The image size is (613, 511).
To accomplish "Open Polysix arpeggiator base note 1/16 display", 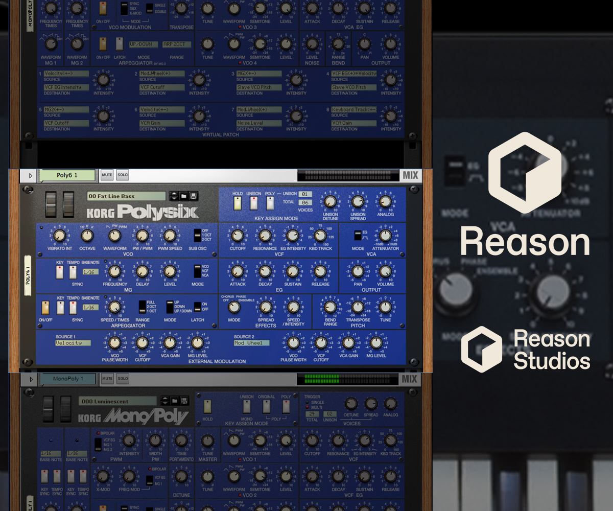I will click(x=90, y=308).
